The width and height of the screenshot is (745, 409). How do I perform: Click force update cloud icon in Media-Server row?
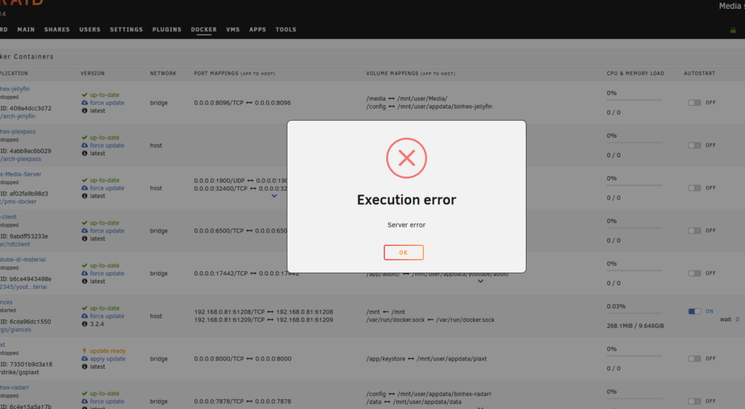pos(85,188)
